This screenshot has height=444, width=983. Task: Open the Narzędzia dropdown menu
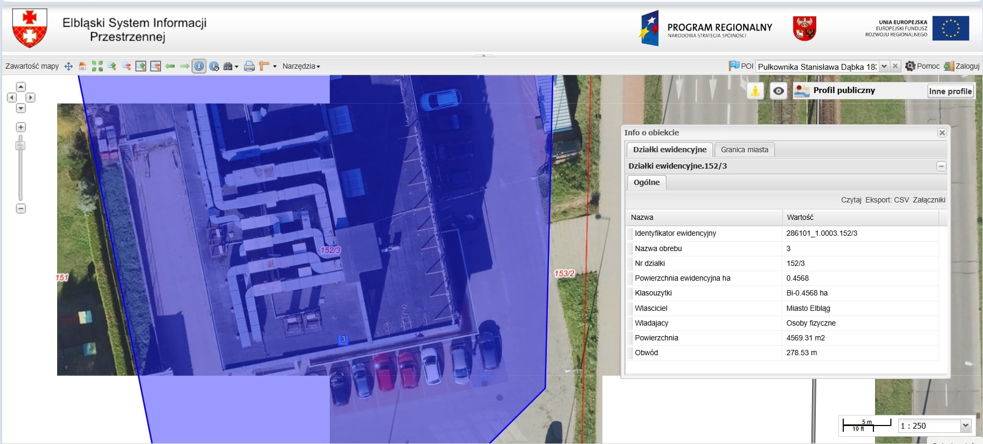[301, 66]
